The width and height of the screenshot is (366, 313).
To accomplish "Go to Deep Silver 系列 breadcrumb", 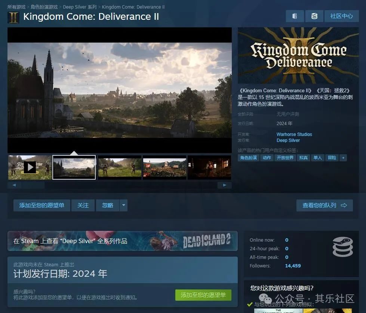I will click(80, 7).
